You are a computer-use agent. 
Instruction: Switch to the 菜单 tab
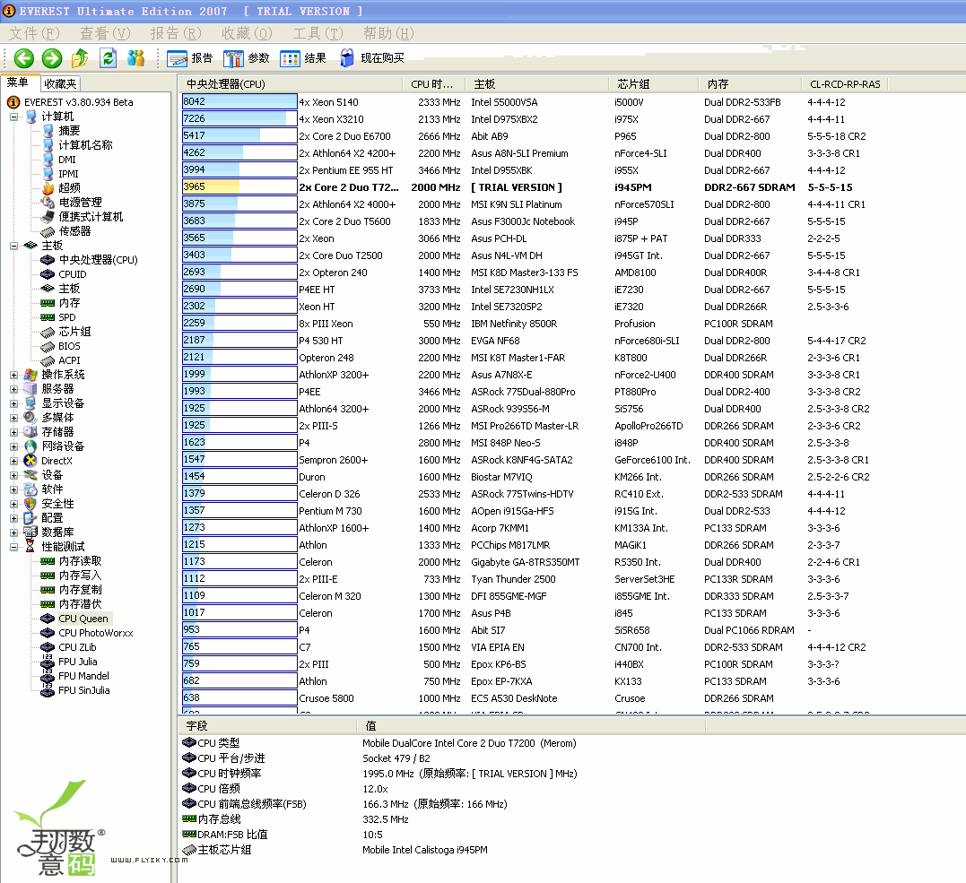(x=19, y=82)
